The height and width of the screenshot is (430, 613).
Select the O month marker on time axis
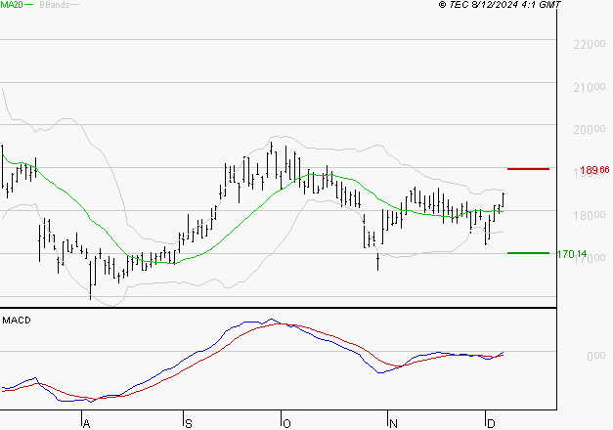pos(285,423)
